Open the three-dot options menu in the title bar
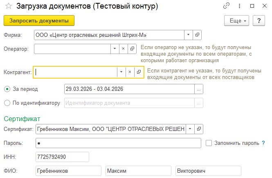 click(239, 6)
